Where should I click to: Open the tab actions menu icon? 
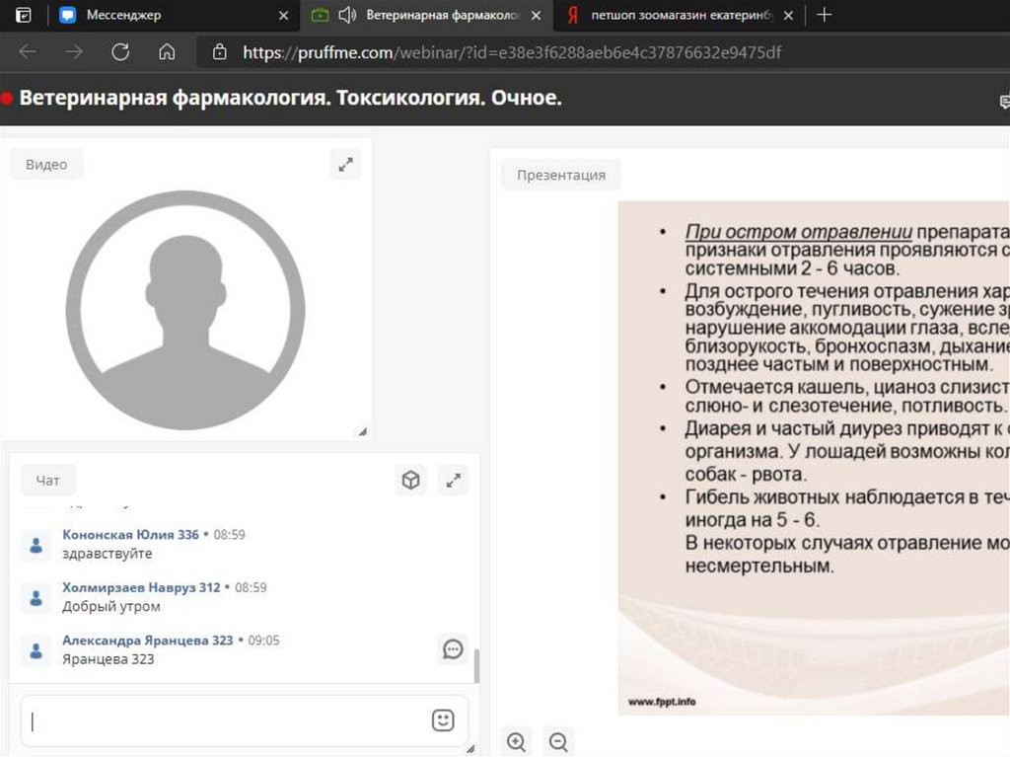point(24,15)
